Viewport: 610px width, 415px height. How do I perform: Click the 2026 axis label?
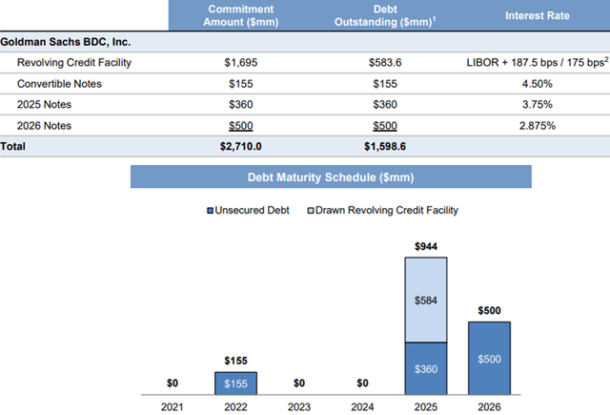489,406
